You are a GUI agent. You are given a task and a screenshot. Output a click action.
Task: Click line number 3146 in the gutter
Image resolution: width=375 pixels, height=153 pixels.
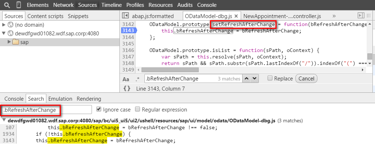click(128, 50)
